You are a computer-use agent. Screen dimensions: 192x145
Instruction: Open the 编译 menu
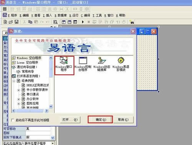tap(86, 15)
